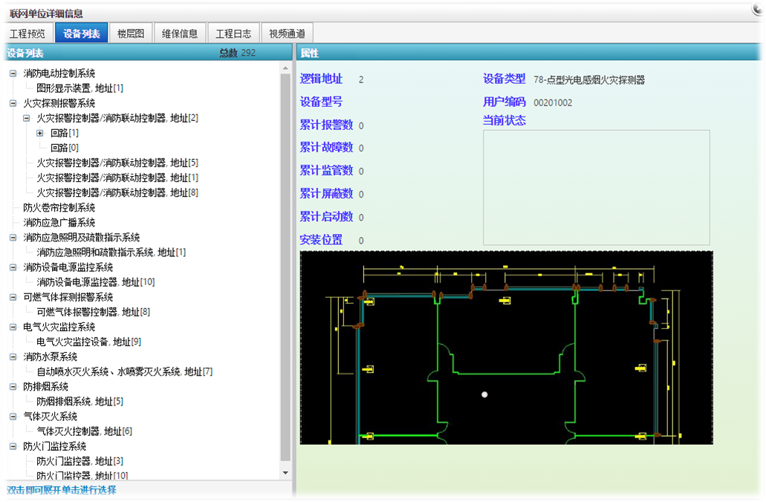The image size is (766, 502).
Task: Open the 维保信息 tab
Action: click(x=180, y=33)
